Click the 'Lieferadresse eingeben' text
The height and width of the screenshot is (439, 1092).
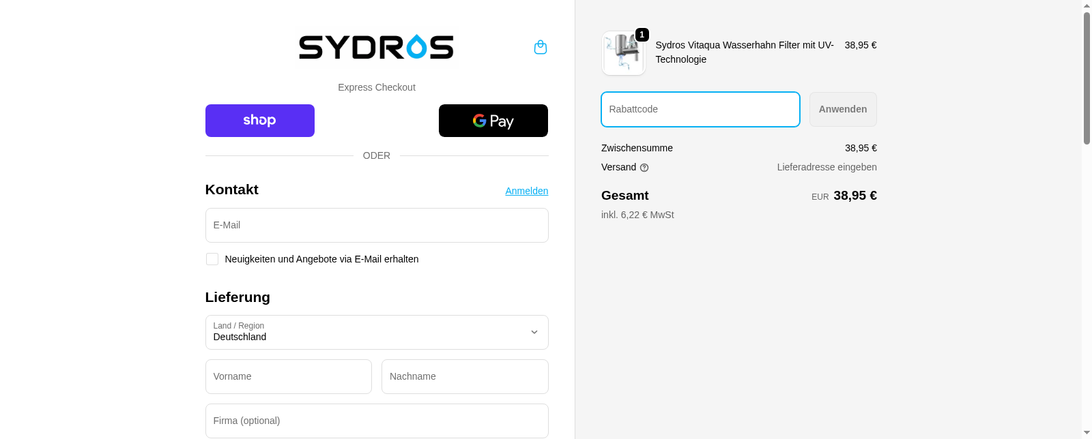[x=827, y=167]
